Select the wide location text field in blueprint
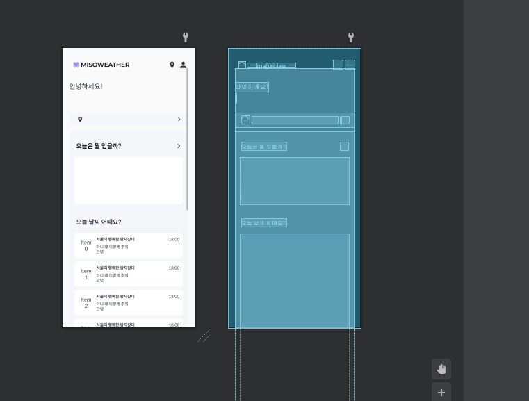 pyautogui.click(x=295, y=120)
